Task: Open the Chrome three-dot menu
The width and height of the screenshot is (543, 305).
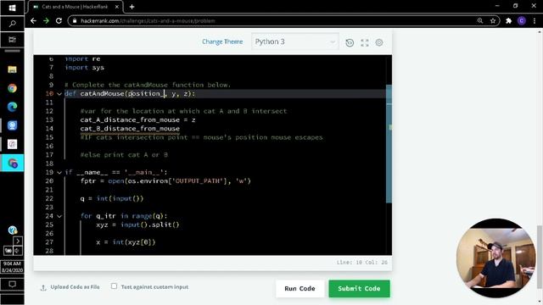Action: point(535,20)
